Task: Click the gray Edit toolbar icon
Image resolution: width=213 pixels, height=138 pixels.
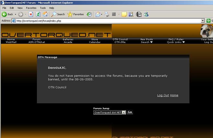Action: tap(114, 14)
